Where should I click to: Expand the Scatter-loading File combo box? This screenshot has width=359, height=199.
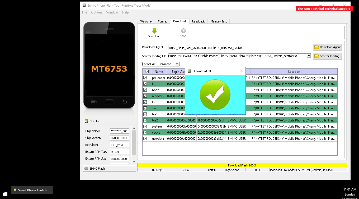(x=309, y=56)
